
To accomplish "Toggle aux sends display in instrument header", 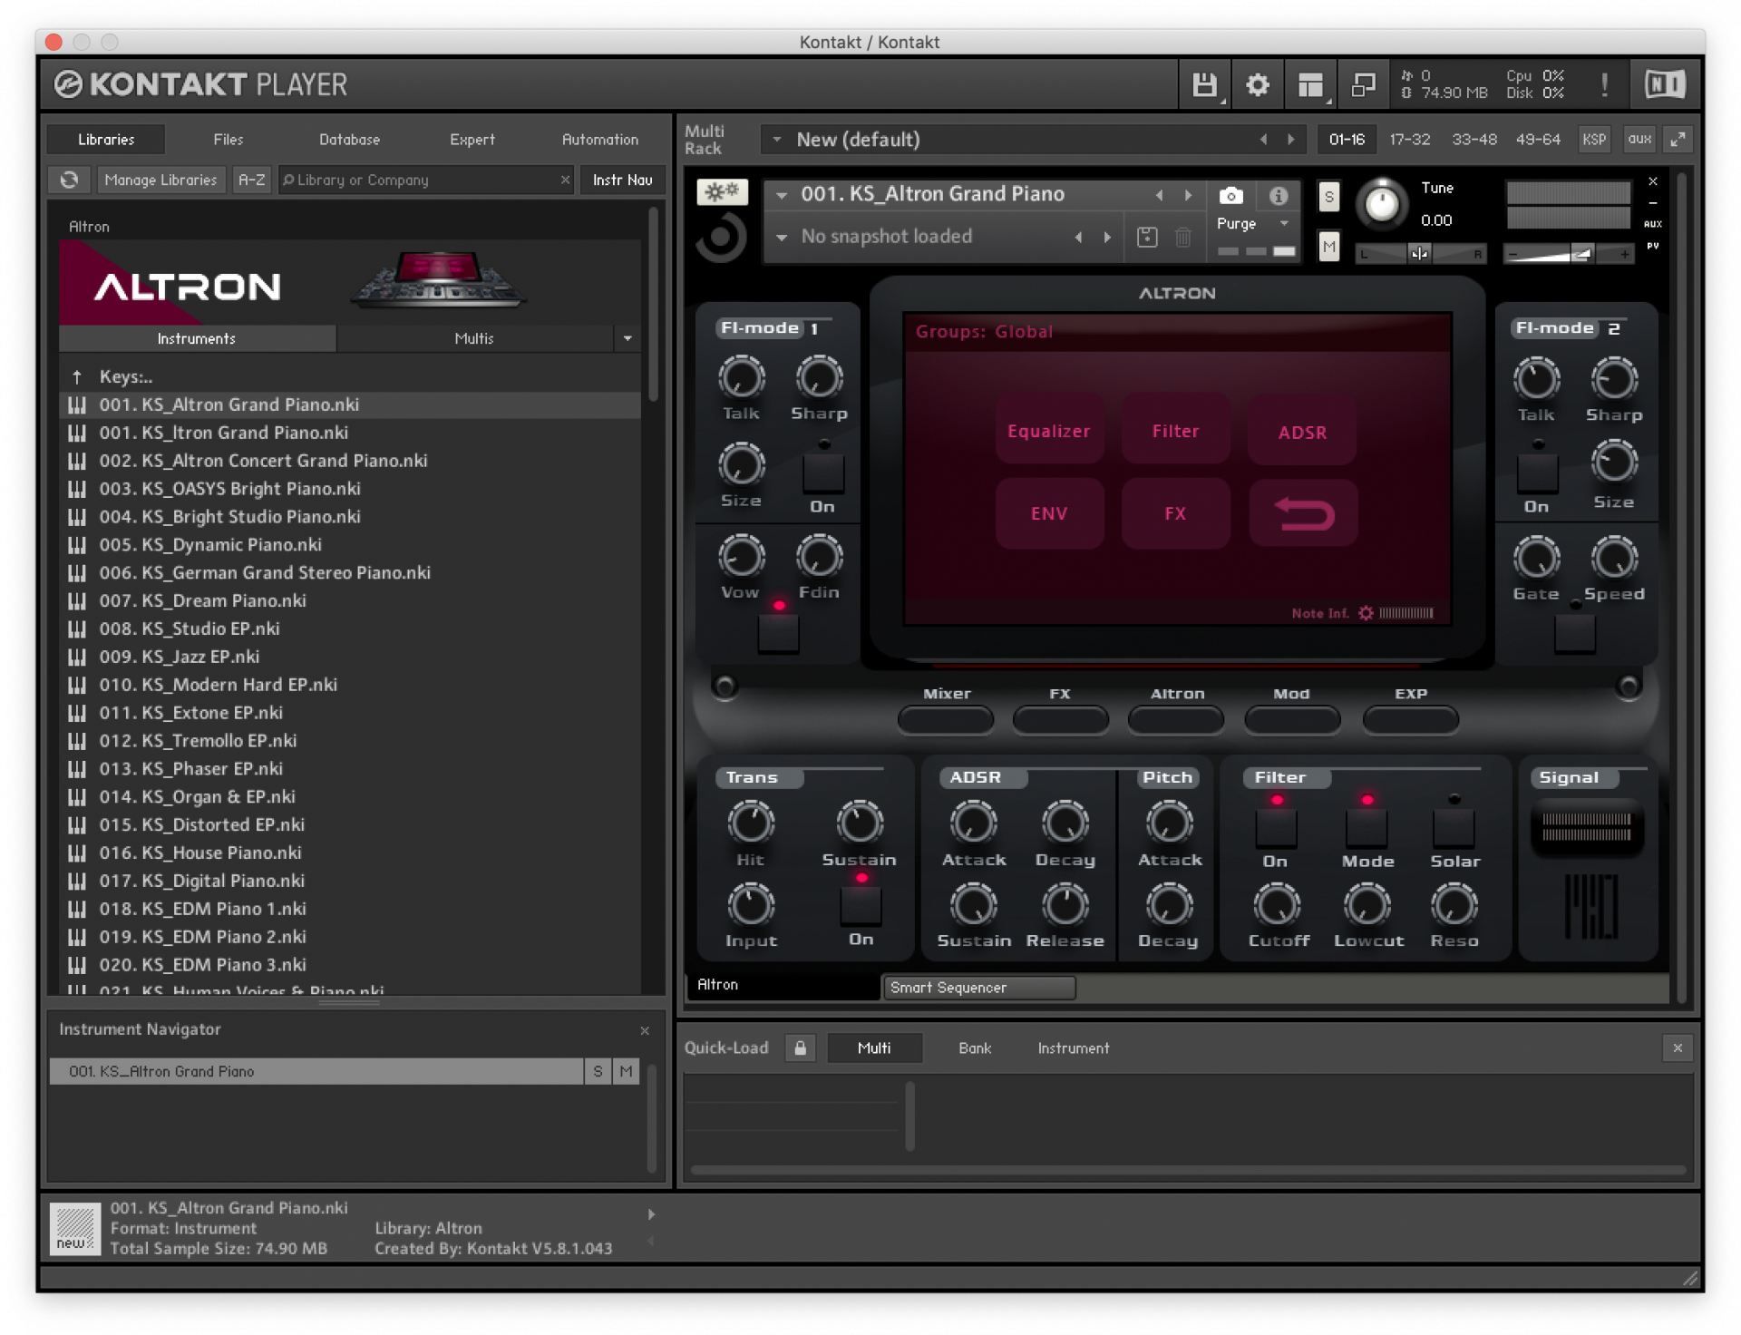I will pos(1653,224).
